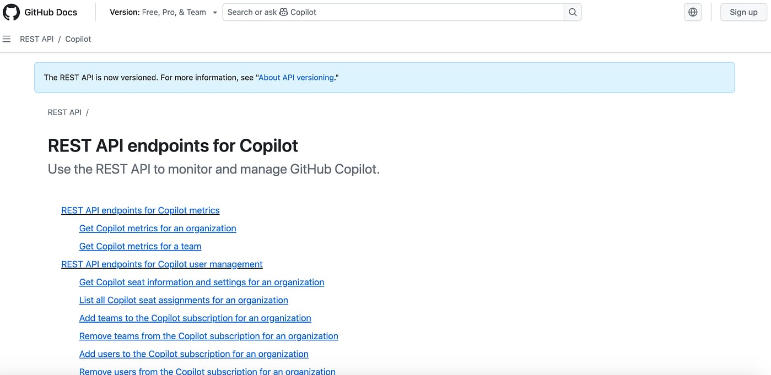Open Add teams to the Copilot subscription link
Screen dimensions: 771x375
(195, 318)
